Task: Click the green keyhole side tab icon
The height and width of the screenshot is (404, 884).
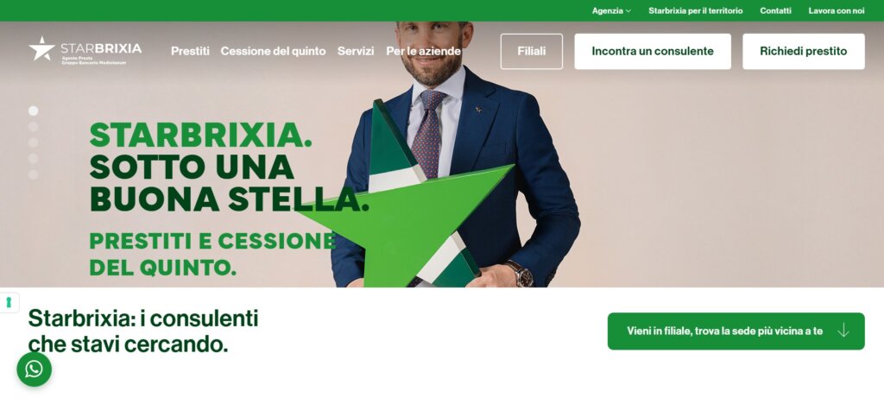Action: tap(9, 303)
